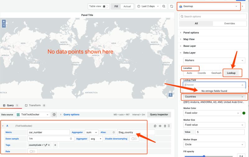Switch to the Query tab
This screenshot has height=157, width=249.
[11, 105]
